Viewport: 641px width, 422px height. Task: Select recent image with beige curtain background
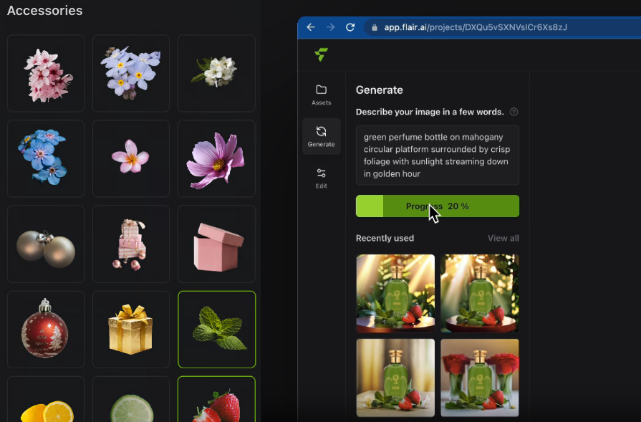395,378
